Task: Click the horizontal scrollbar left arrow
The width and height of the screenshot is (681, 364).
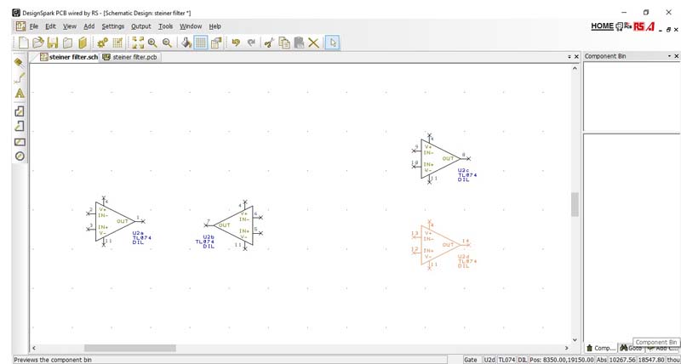Action: tap(34, 348)
